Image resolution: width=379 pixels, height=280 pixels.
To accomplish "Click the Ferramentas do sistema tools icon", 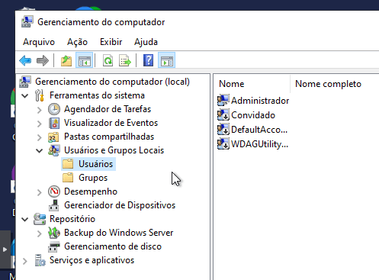I will (40, 95).
